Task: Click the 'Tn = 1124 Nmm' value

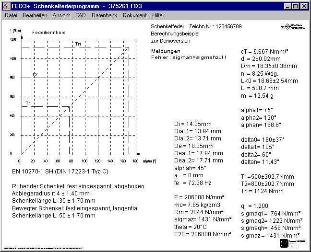Action: 262,191
